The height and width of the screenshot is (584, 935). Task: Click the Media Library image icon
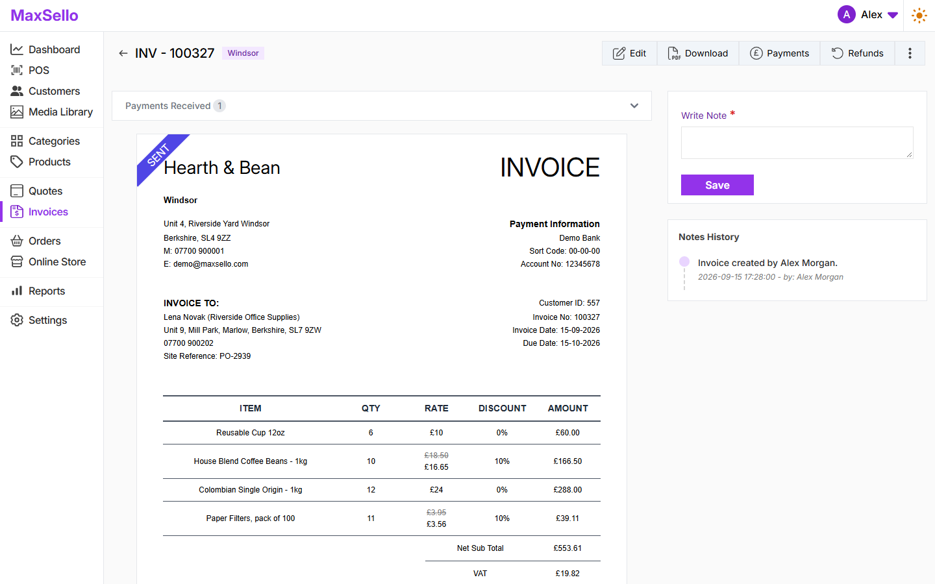17,112
